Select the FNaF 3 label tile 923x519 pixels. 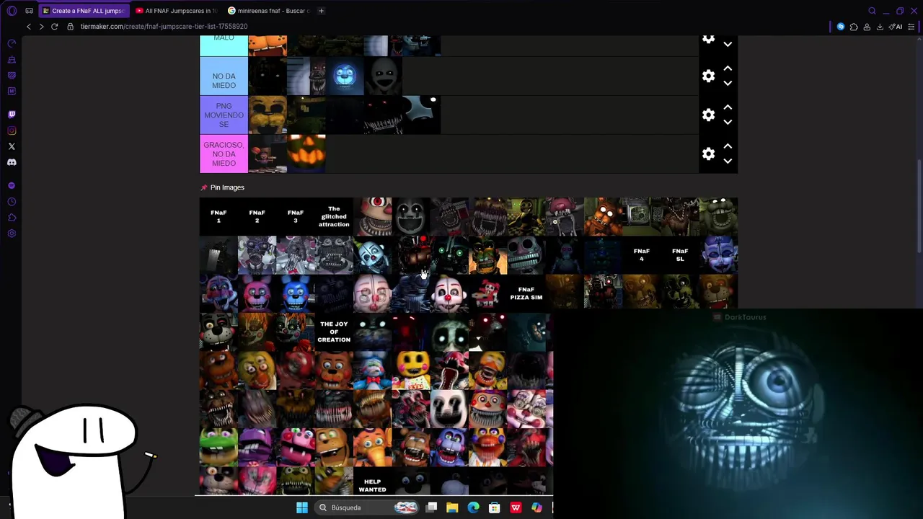pos(295,216)
